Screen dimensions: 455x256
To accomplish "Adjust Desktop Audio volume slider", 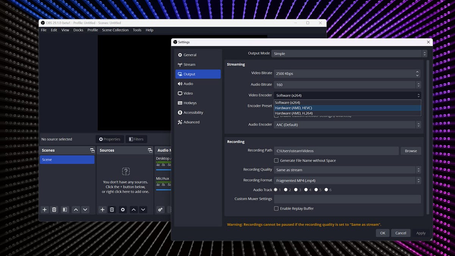I will pyautogui.click(x=163, y=170).
